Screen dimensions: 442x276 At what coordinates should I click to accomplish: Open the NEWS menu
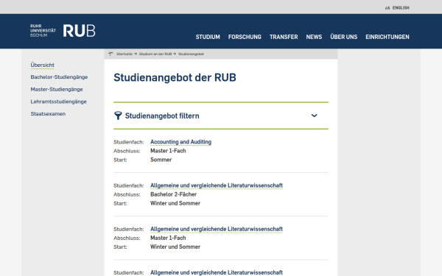click(x=314, y=37)
